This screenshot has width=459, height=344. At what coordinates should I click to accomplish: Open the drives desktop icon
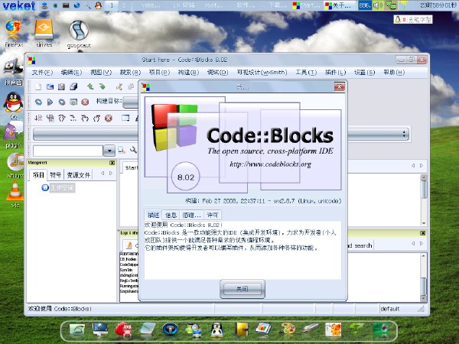44,32
